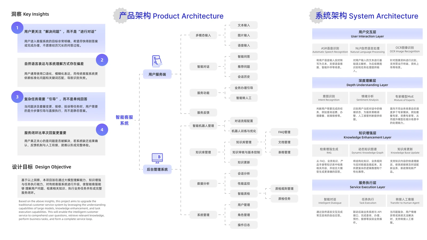Viewport: 427px width, 240px height.
Task: Click the 意图识别 Intent Recognition card
Action: 330,98
